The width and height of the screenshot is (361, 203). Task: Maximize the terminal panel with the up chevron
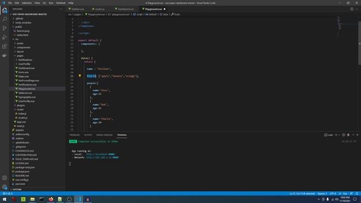(x=353, y=135)
